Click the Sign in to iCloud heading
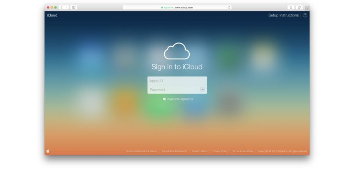Viewport: 354px width, 170px height. 177,67
